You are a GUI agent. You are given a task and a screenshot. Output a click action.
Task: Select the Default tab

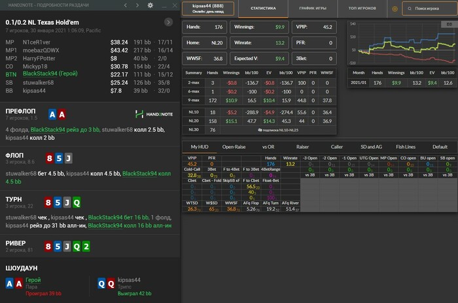[440, 147]
